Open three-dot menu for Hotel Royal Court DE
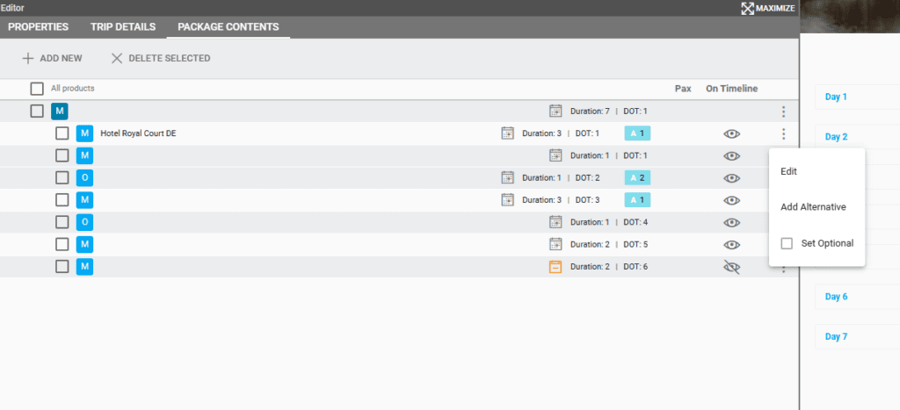 pos(783,134)
